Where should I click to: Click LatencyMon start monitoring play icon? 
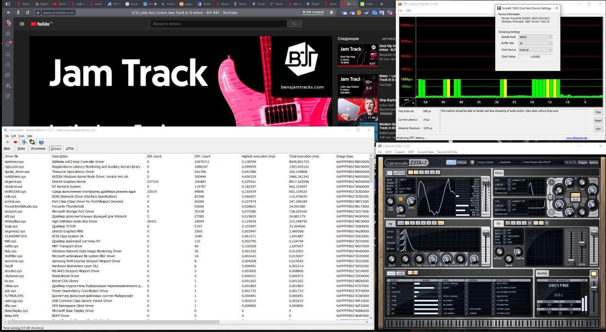(8, 142)
